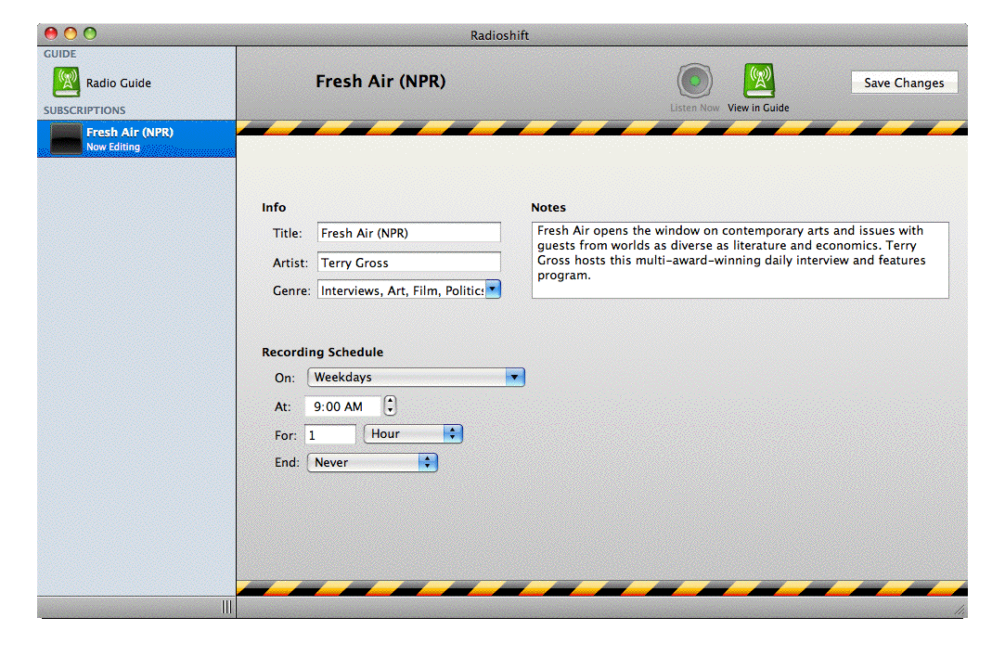Click the 9:00 AM time field
Image resolution: width=1005 pixels, height=669 pixels.
pyautogui.click(x=342, y=406)
